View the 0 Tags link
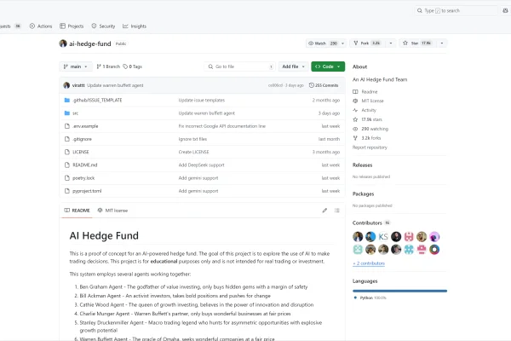Screen dimensions: 511x341 click(x=132, y=66)
